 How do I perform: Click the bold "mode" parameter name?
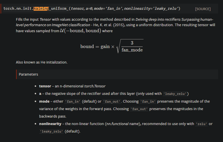coord(44,101)
